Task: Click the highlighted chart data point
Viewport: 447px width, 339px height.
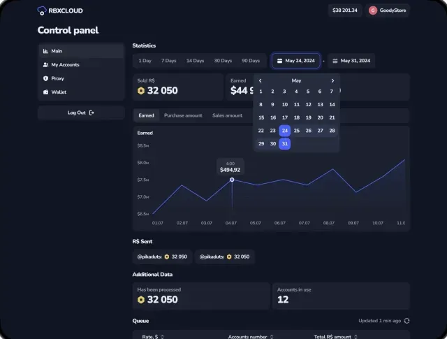Action: pos(232,180)
